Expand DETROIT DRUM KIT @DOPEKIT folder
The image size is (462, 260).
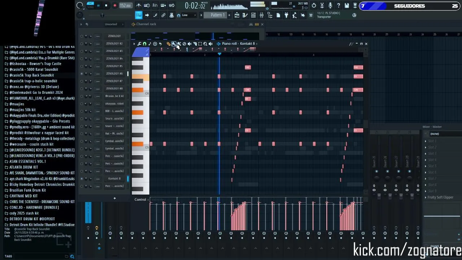point(32,219)
